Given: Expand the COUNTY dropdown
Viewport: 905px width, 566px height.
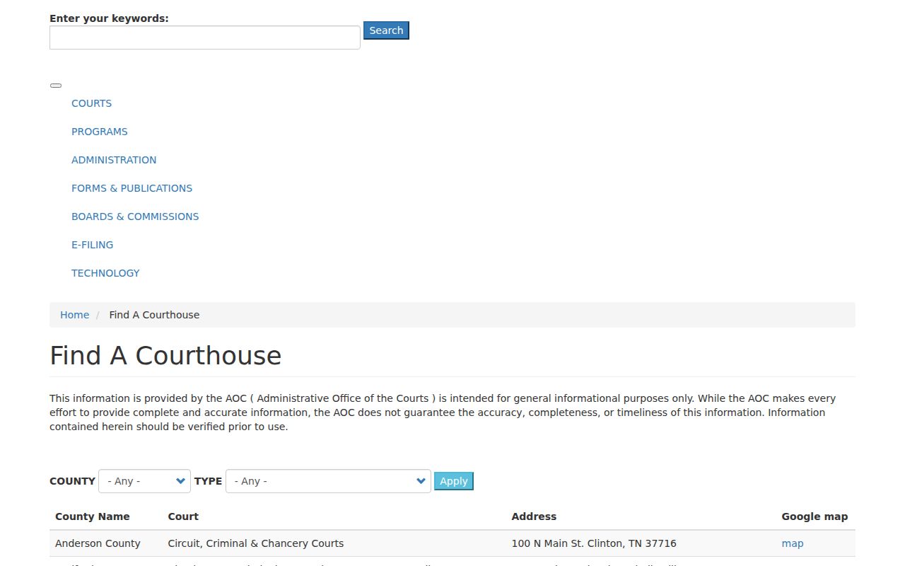Looking at the screenshot, I should [144, 481].
